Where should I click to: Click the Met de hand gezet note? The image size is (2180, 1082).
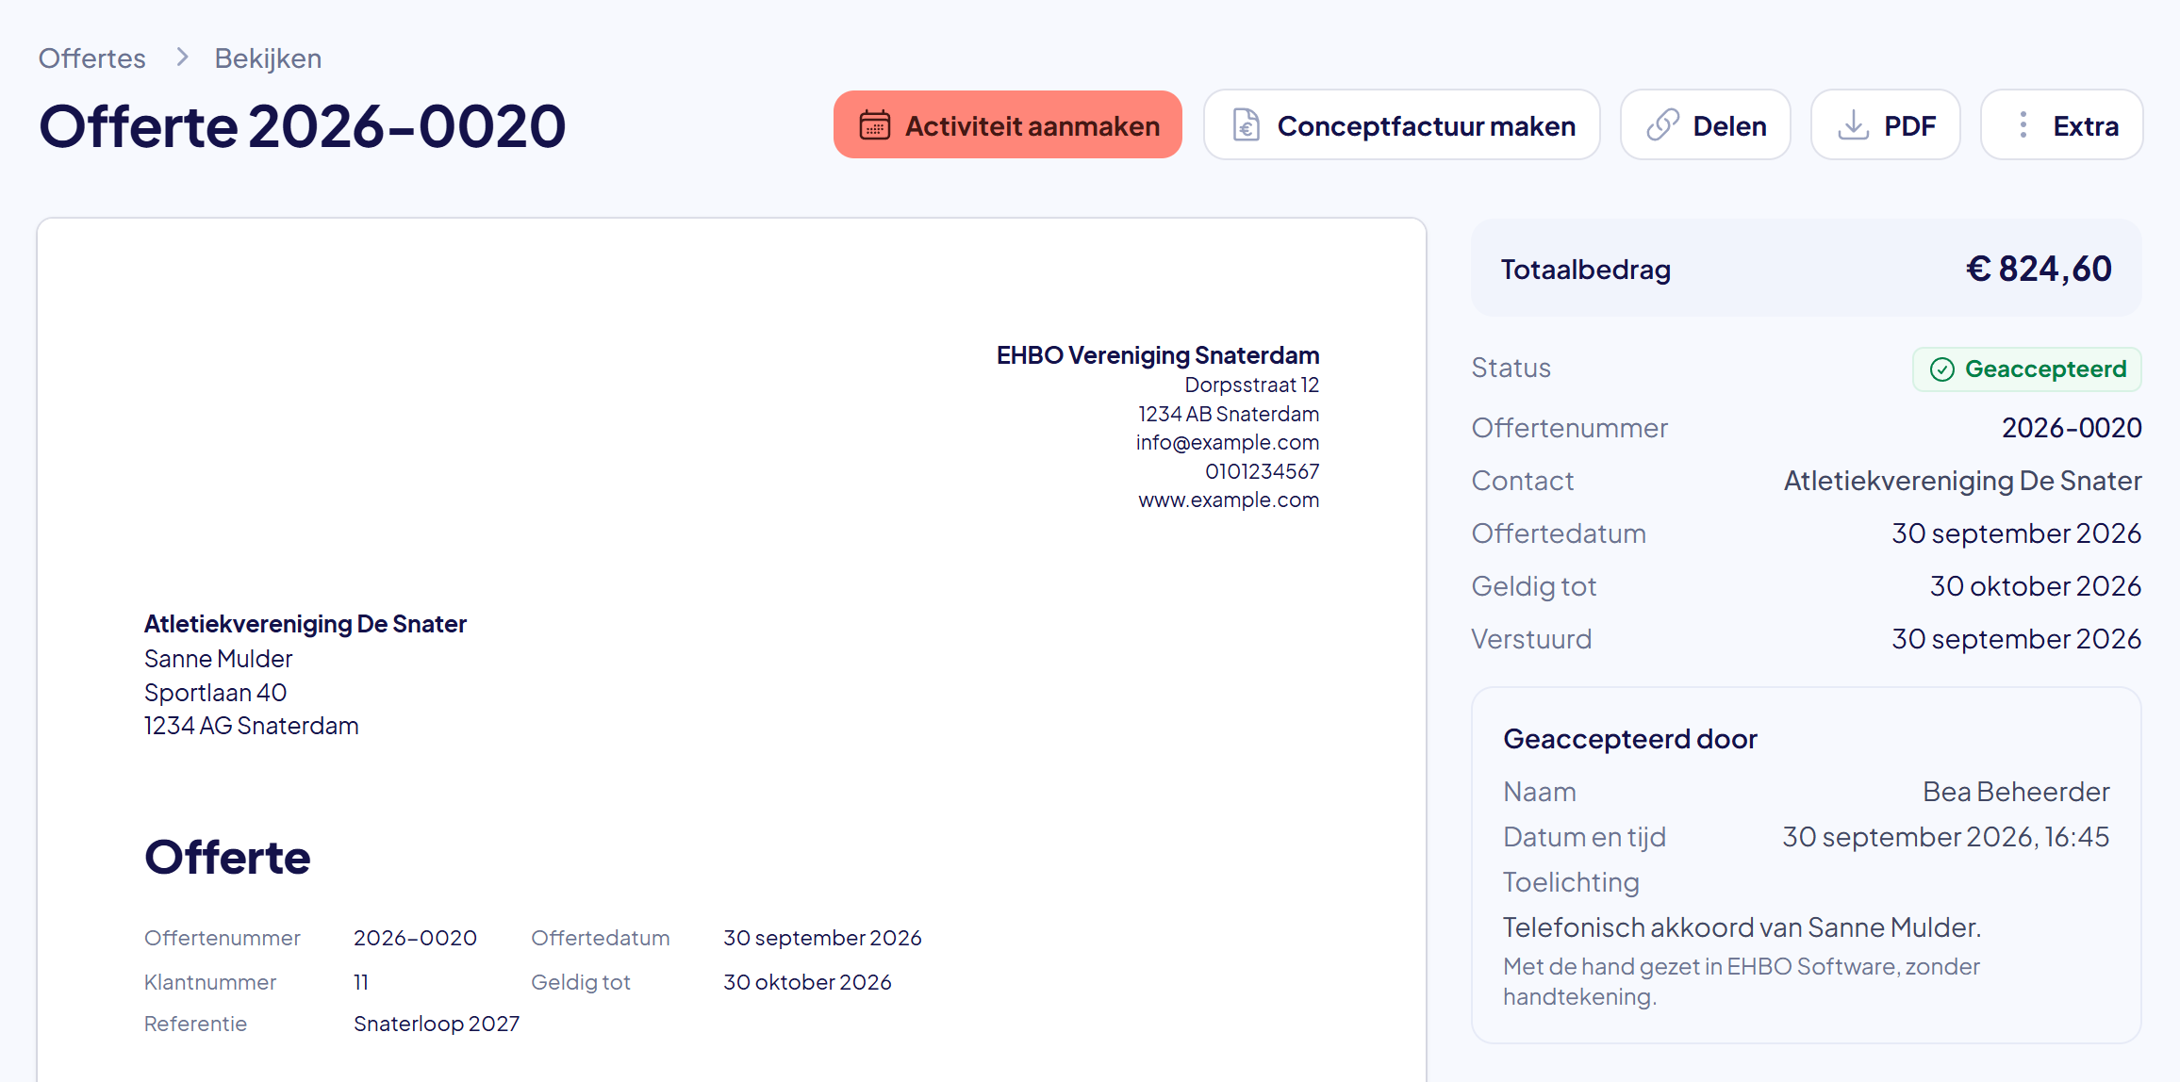pos(1741,981)
